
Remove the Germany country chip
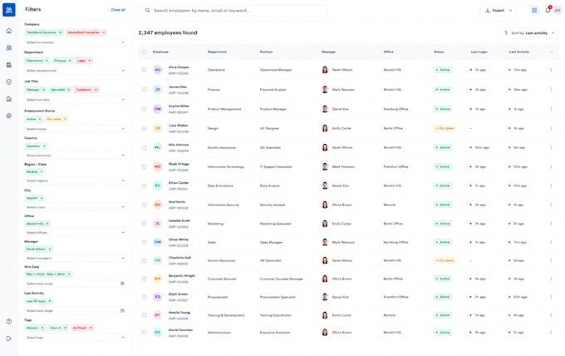pos(44,146)
